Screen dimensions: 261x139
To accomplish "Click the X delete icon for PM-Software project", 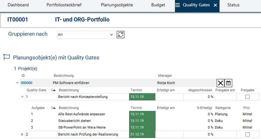I will pos(221,83).
